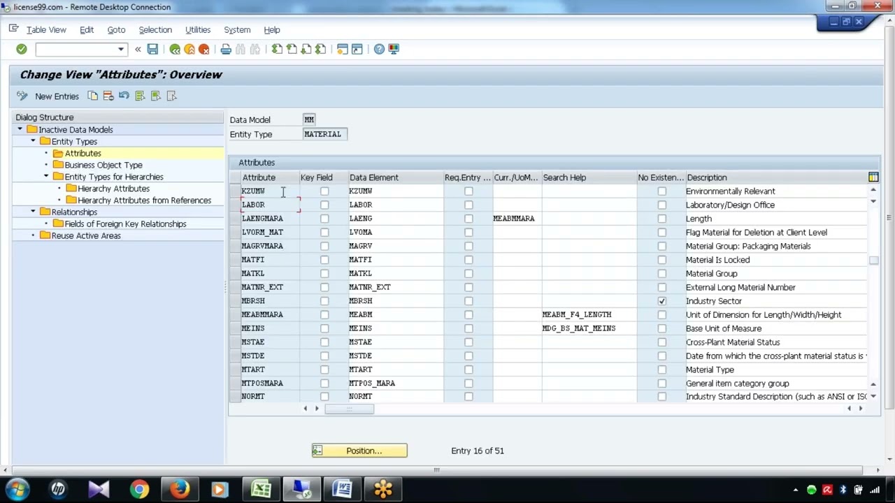This screenshot has height=503, width=895.
Task: Click the Generate Shortcut icon
Action: click(x=357, y=49)
